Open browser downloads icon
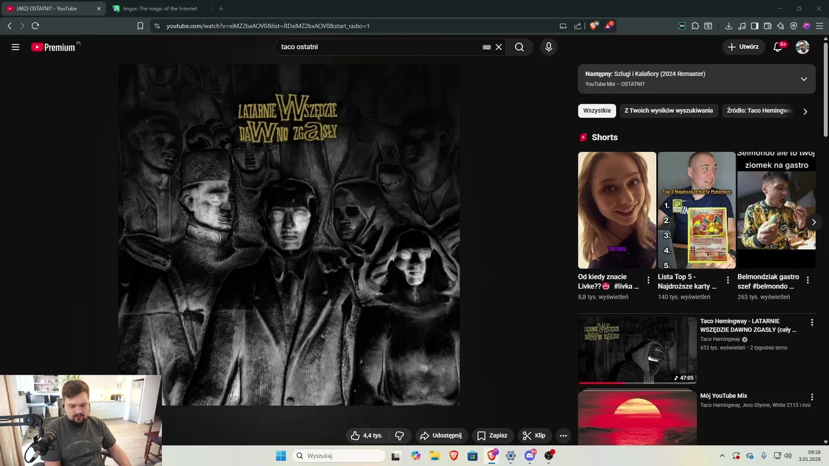This screenshot has height=466, width=829. pyautogui.click(x=729, y=26)
